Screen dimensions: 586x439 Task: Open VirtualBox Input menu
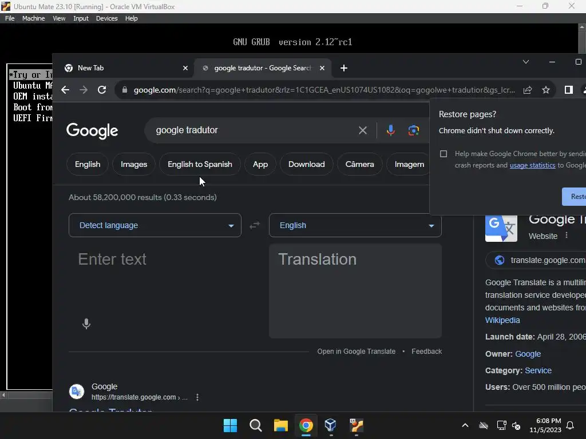(81, 18)
